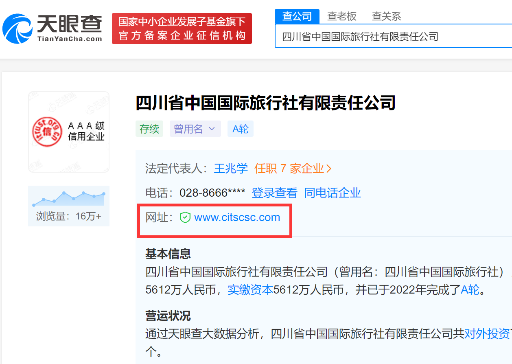This screenshot has height=364, width=512.
Task: Open the www.citscsc.com website link
Action: [x=236, y=217]
